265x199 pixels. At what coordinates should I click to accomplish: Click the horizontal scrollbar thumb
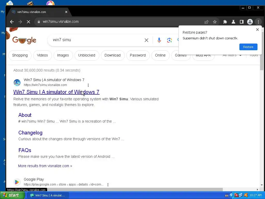[x=115, y=189]
